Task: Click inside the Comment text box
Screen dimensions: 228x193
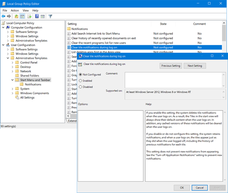Action: click(174, 80)
